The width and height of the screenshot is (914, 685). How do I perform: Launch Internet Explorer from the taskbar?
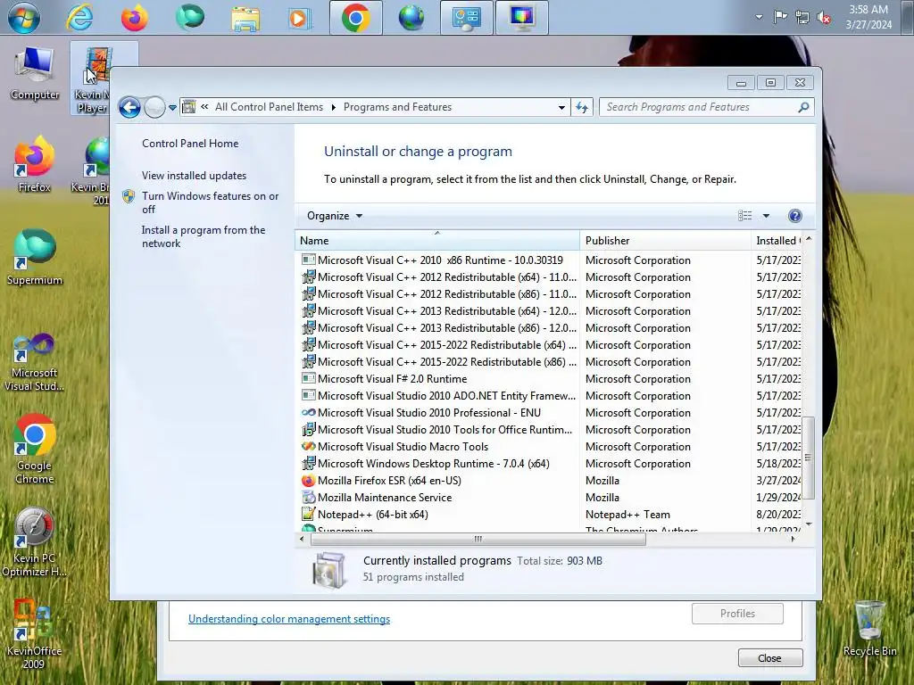[x=79, y=18]
